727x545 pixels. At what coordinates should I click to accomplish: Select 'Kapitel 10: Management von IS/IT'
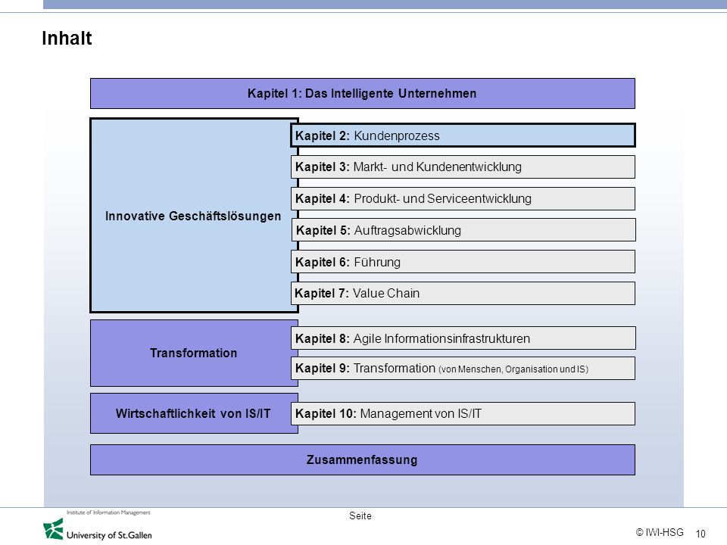(x=463, y=413)
